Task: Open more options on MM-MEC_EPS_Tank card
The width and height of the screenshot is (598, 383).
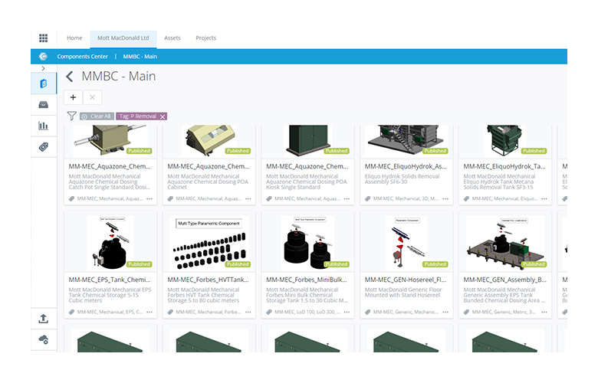Action: click(x=149, y=312)
